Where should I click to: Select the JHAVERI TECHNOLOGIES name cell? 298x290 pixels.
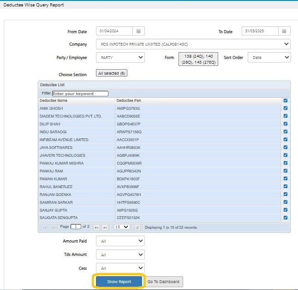[77, 155]
